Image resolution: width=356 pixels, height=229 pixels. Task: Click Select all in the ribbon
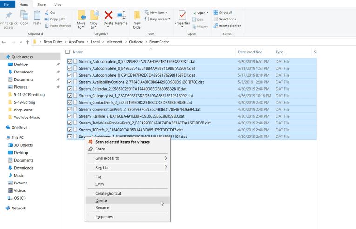coord(223,13)
